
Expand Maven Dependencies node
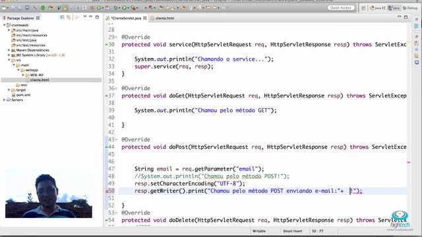9,50
